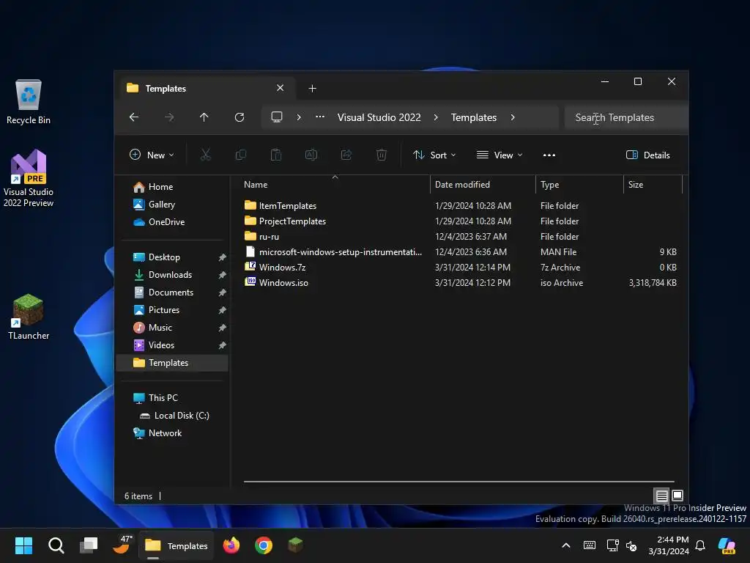The image size is (750, 563).
Task: Open the Minecraft block icon in the taskbar
Action: point(296,545)
